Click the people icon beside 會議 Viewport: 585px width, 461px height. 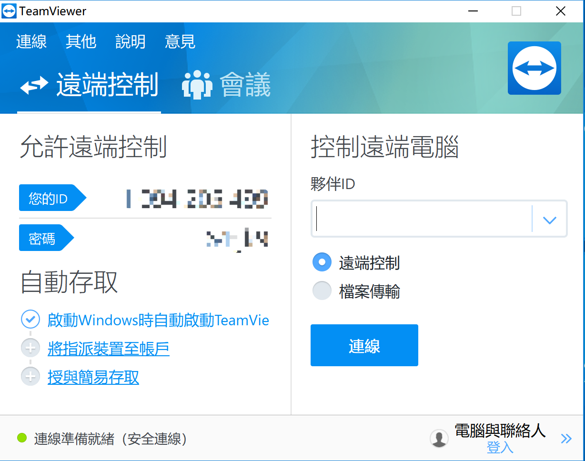(x=197, y=85)
